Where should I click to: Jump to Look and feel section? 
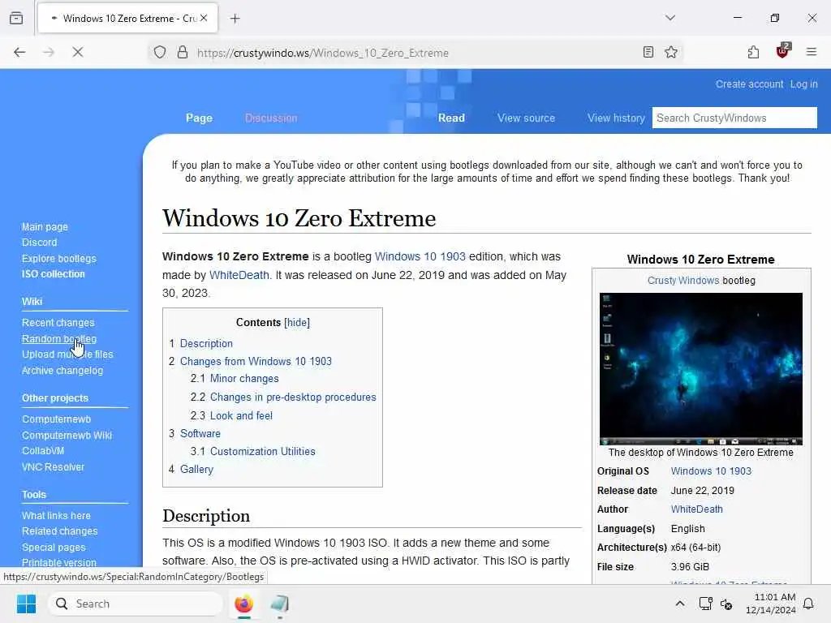pyautogui.click(x=241, y=416)
